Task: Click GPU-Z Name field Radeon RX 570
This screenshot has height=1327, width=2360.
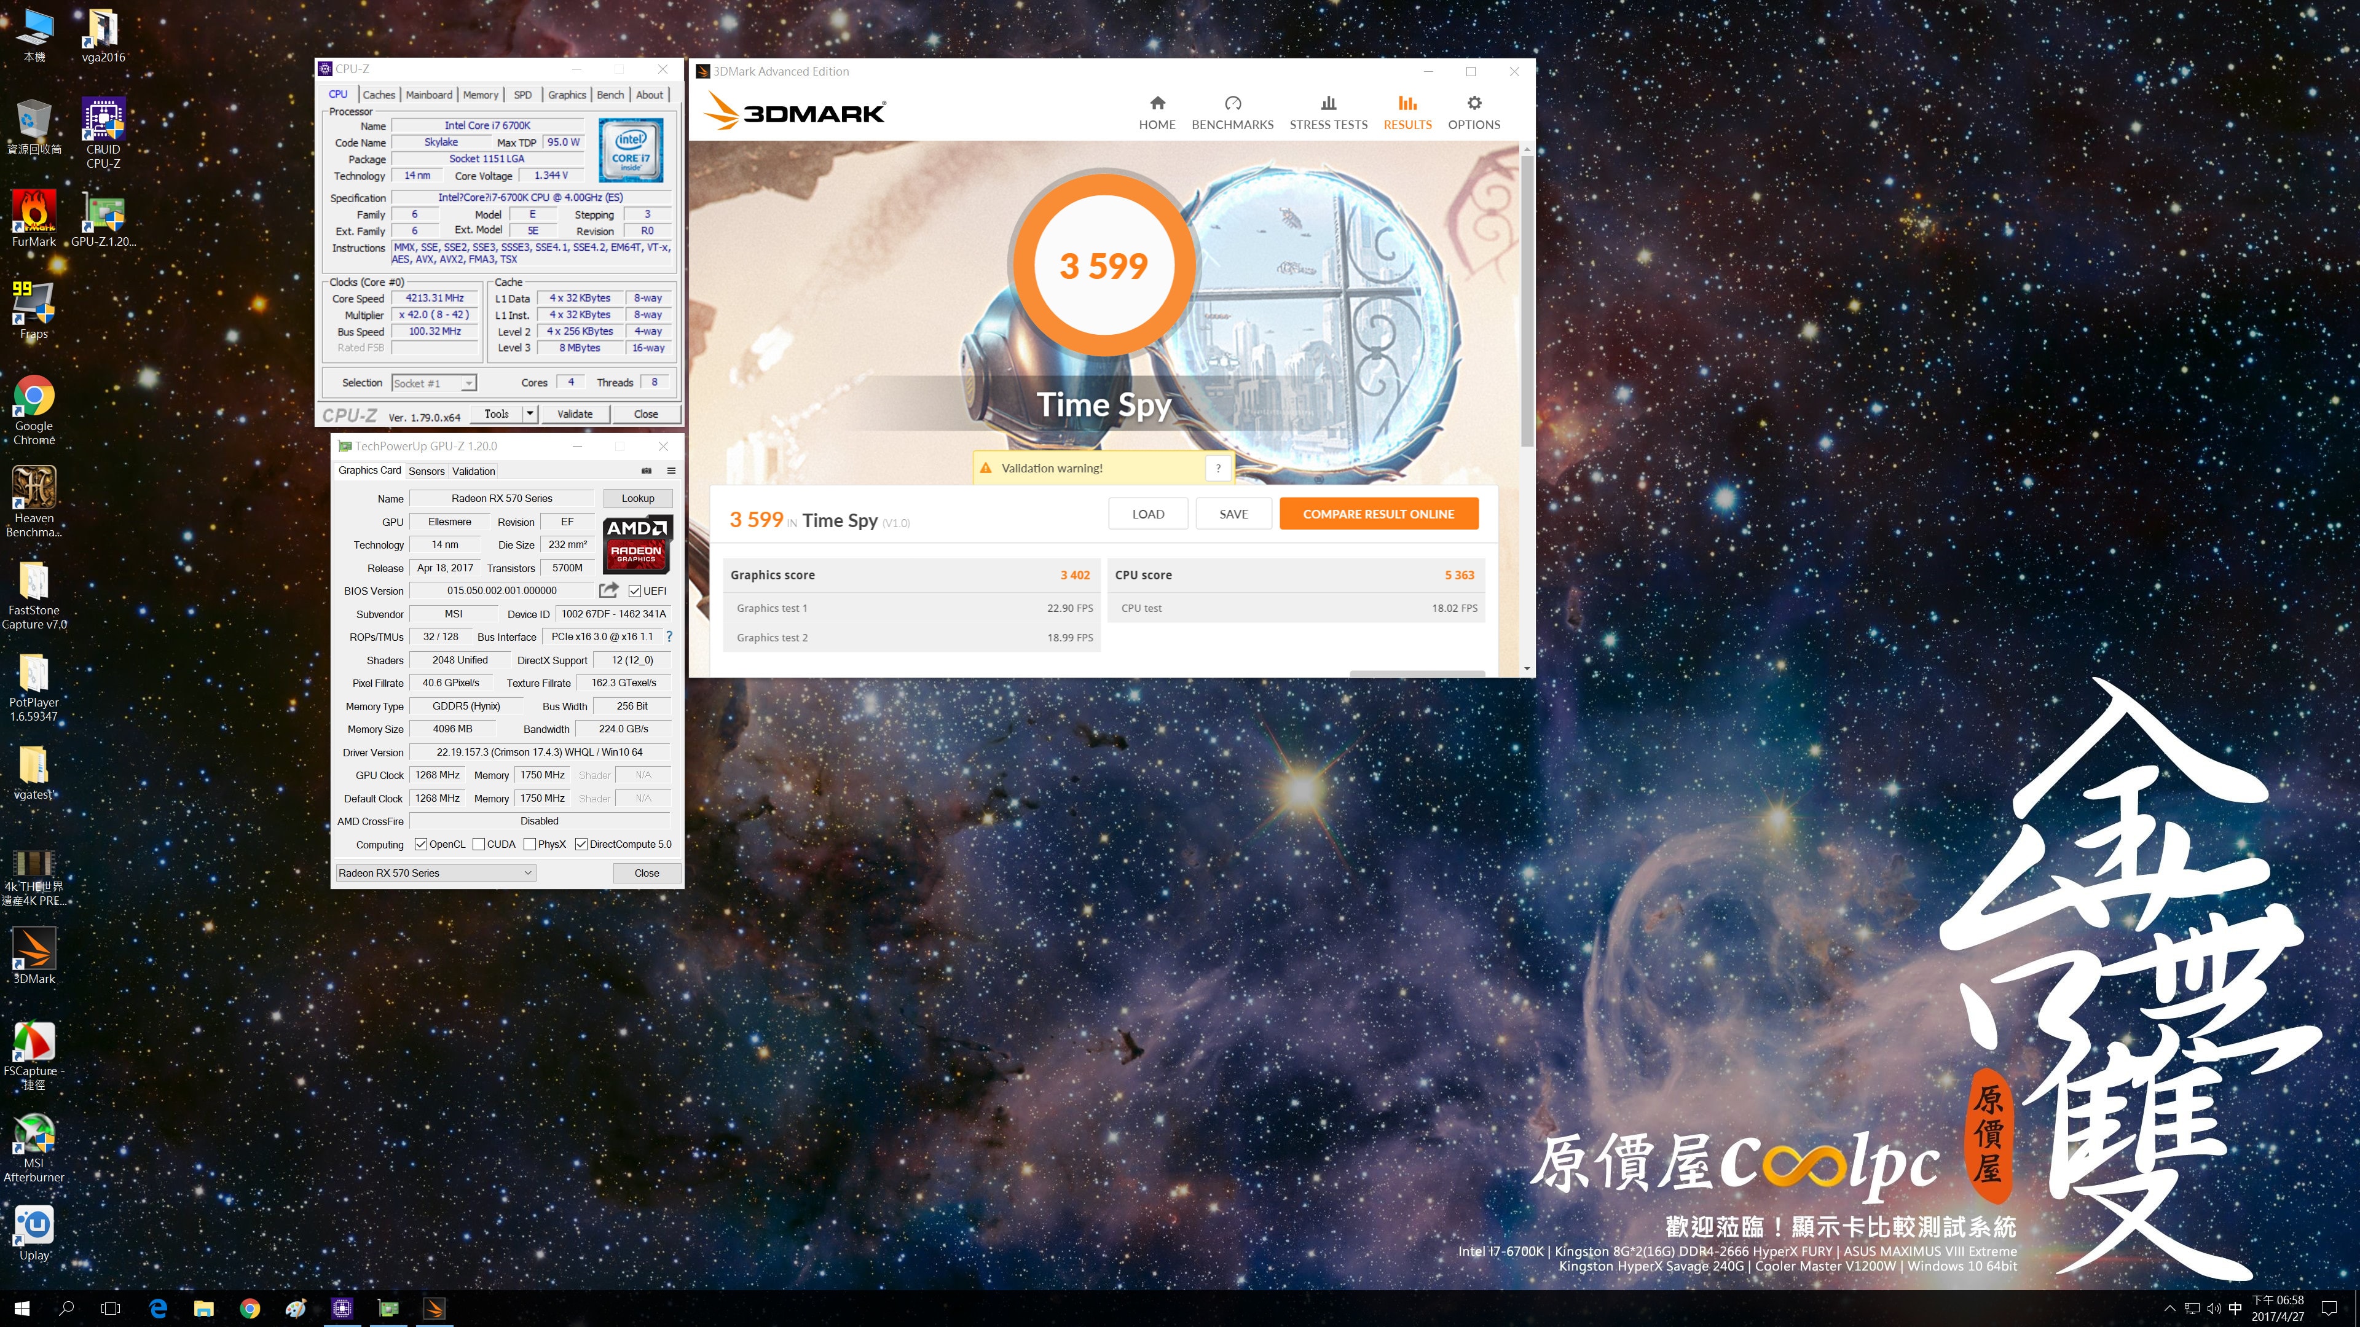Action: pyautogui.click(x=502, y=498)
